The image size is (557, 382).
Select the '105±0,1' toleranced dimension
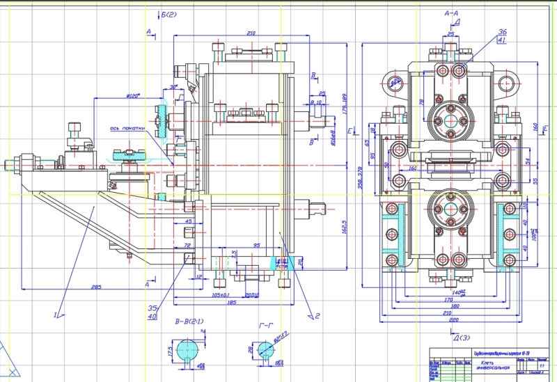(221, 295)
